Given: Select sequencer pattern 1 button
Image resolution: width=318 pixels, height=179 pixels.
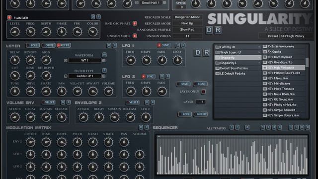Looking at the screenshot, I should click(263, 127).
